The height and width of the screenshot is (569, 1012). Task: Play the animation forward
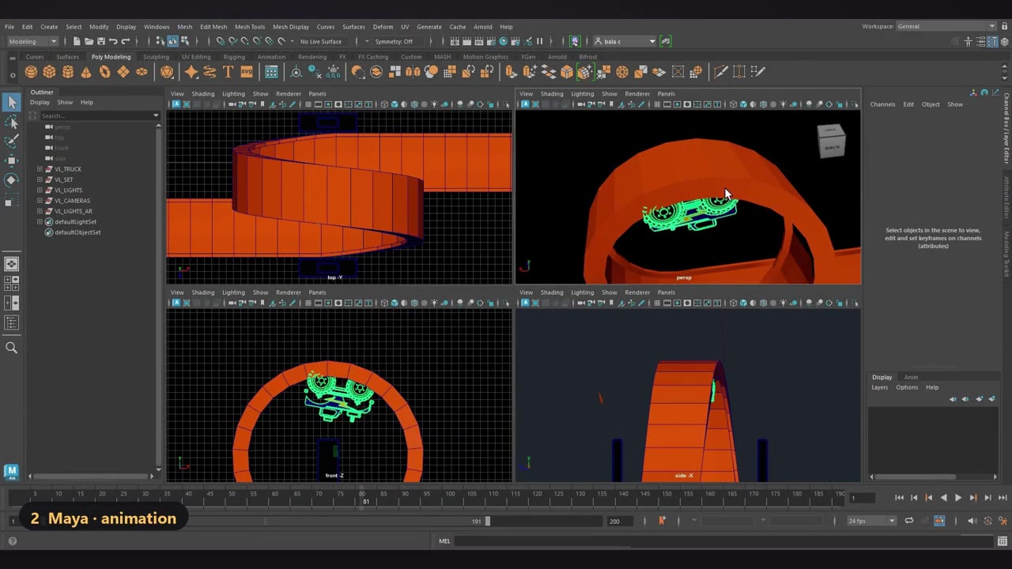[x=958, y=498]
